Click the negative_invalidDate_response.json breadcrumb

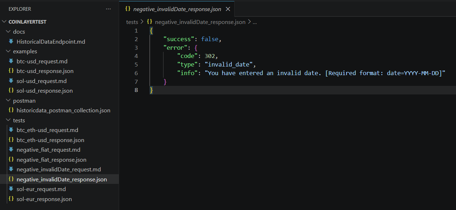(200, 22)
